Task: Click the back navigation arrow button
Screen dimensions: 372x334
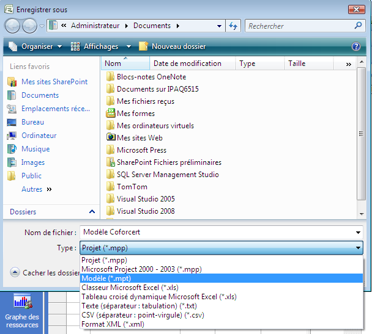Action: (x=13, y=26)
